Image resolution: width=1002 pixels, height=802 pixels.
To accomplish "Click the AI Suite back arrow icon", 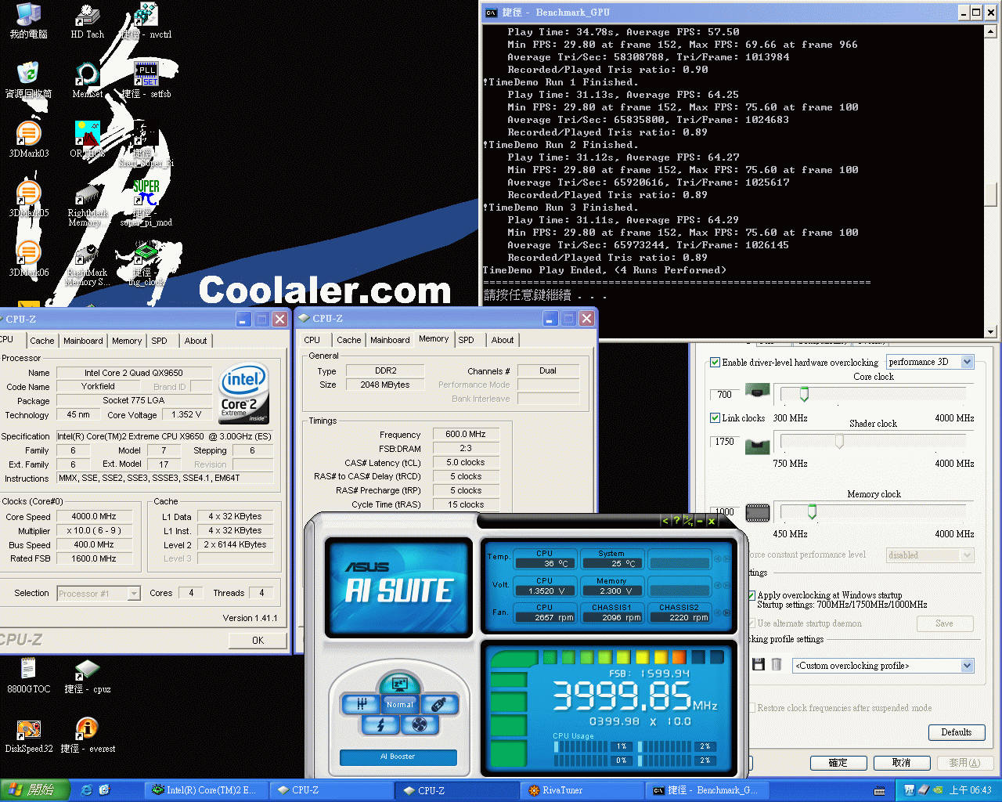I will tap(665, 521).
